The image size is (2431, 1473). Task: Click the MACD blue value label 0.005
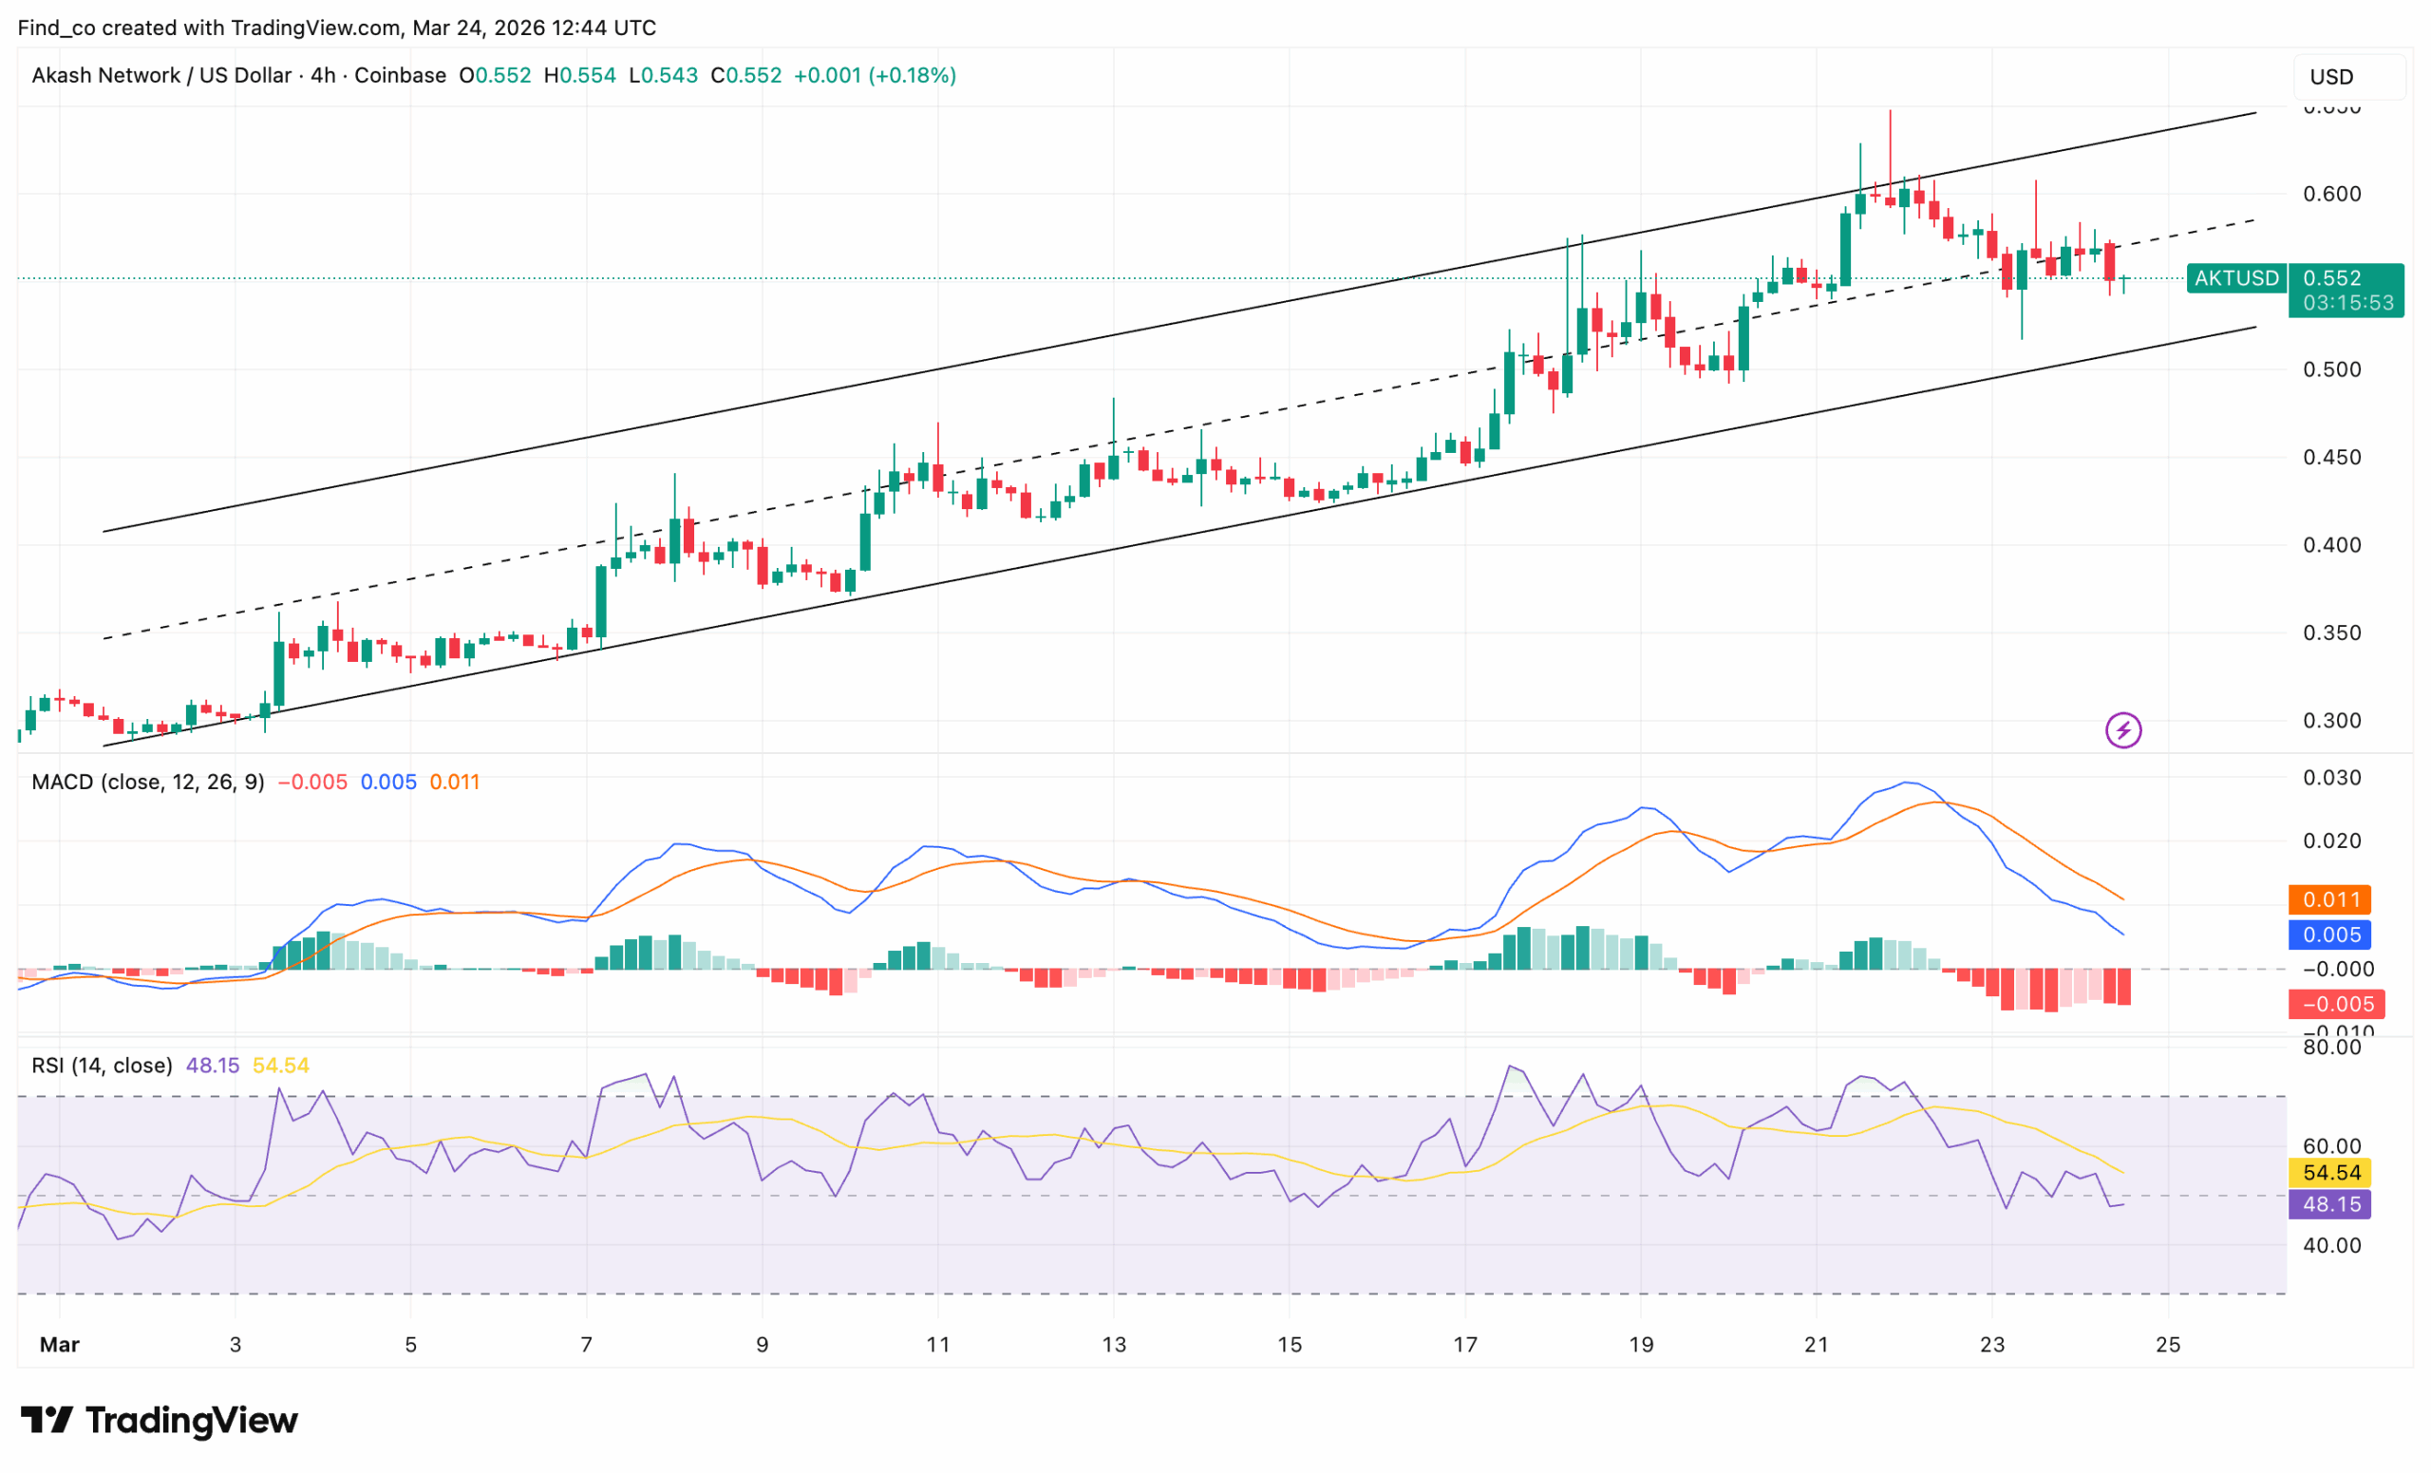(x=2330, y=935)
